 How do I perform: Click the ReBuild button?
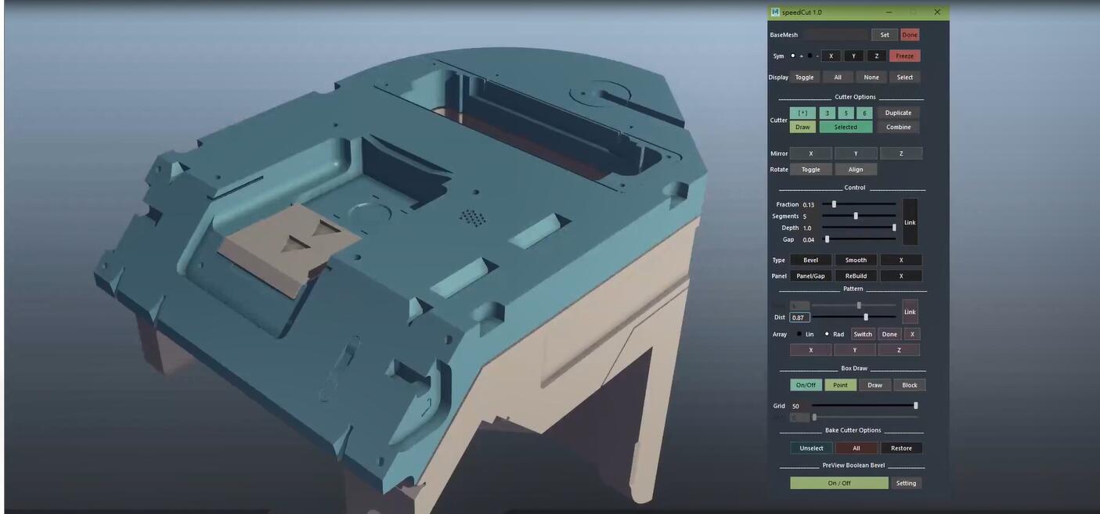tap(856, 275)
